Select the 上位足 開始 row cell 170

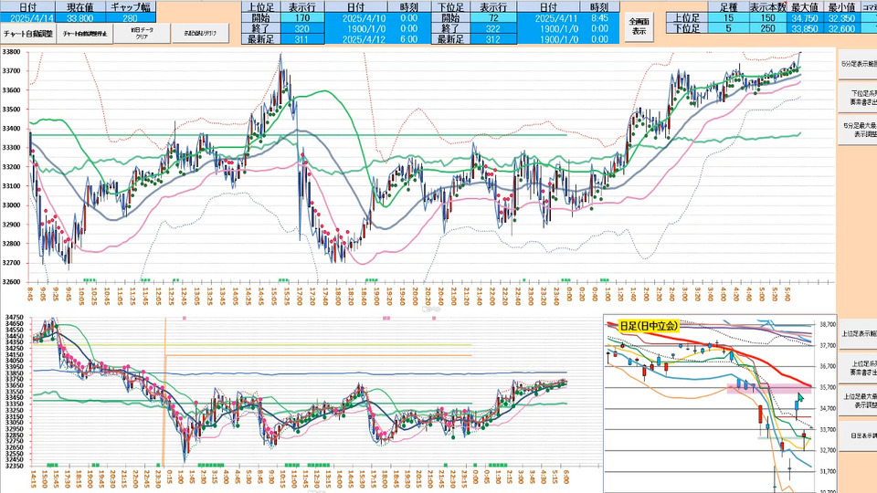[301, 18]
